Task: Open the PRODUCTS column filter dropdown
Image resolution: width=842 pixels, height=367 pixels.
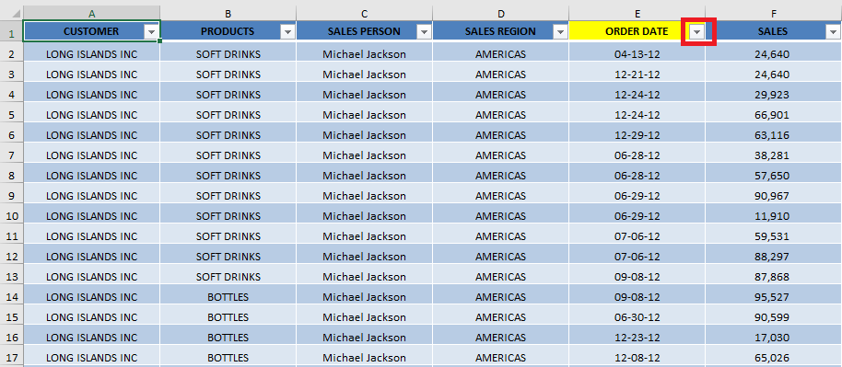Action: [x=288, y=32]
